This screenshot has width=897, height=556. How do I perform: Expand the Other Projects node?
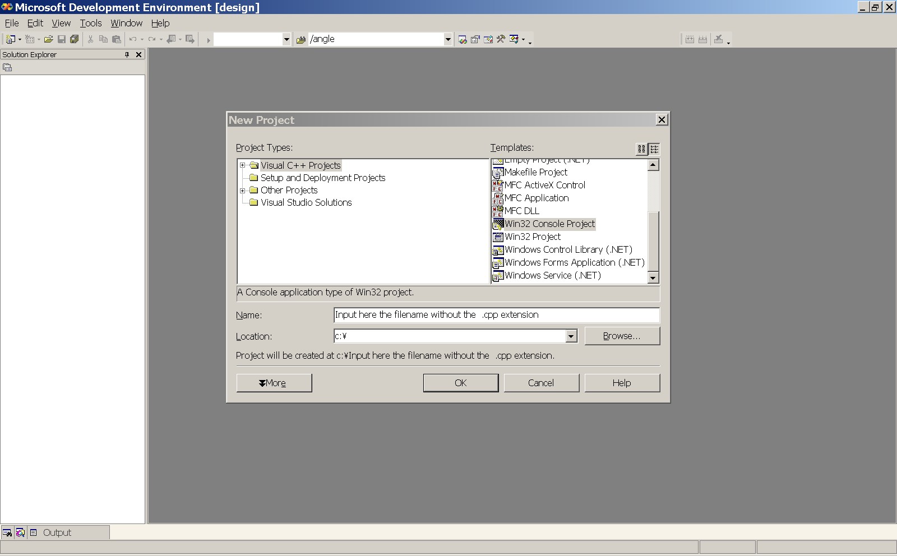coord(243,191)
